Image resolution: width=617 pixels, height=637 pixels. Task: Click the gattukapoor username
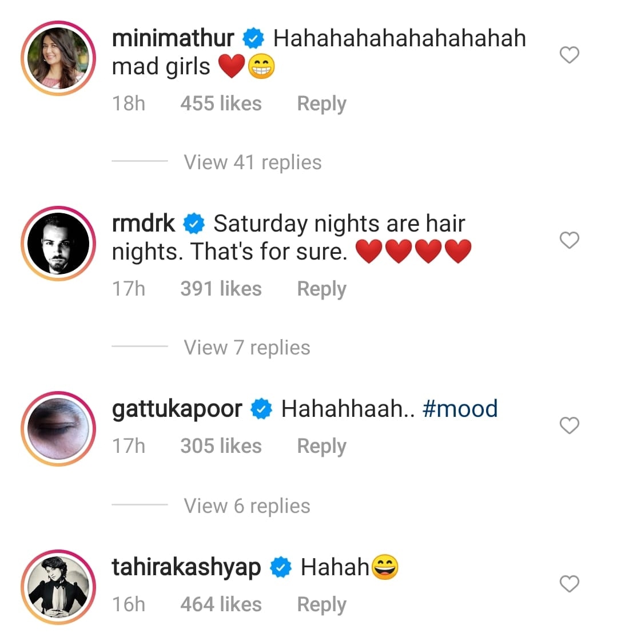pyautogui.click(x=177, y=409)
